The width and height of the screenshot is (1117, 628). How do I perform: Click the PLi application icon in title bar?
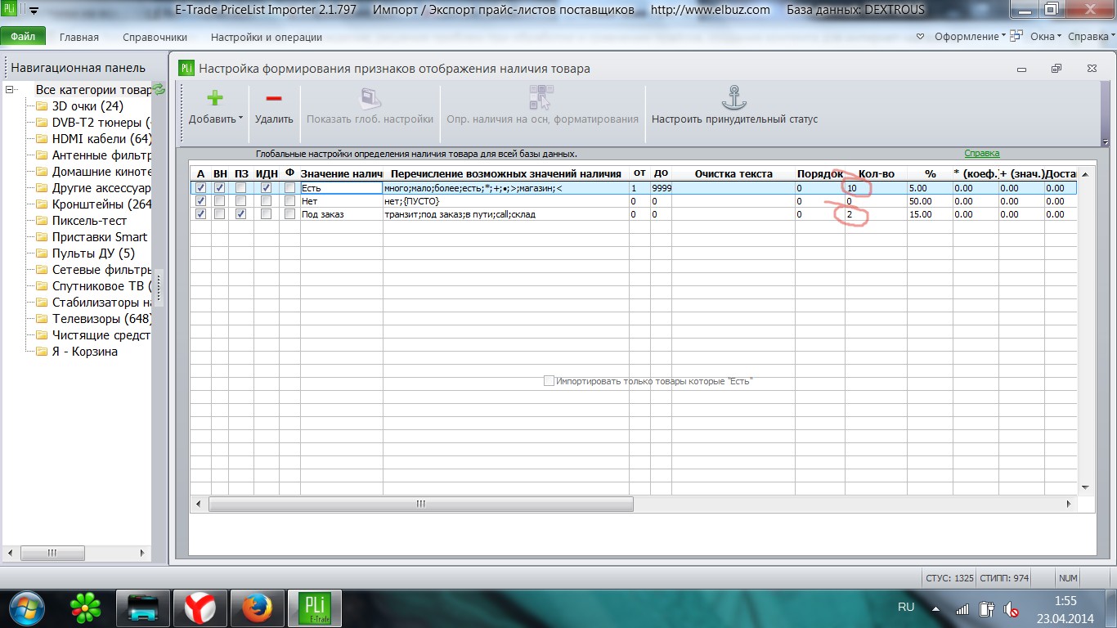coord(10,10)
